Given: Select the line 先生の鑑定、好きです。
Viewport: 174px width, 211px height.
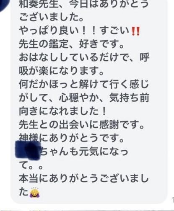Looking at the screenshot, I should [71, 44].
